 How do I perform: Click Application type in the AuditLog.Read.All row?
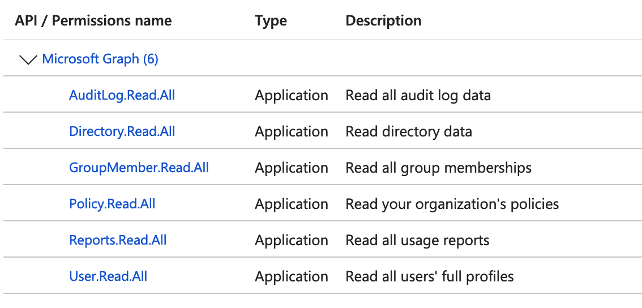[291, 95]
